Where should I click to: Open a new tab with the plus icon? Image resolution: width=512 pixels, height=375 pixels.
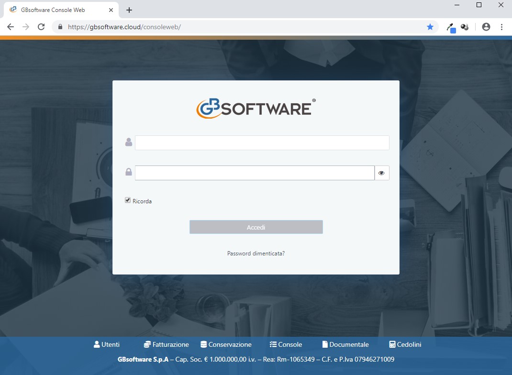point(129,10)
